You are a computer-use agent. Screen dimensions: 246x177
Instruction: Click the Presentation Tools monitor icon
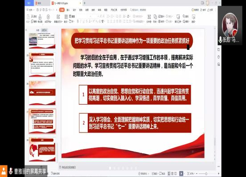tap(178, 17)
